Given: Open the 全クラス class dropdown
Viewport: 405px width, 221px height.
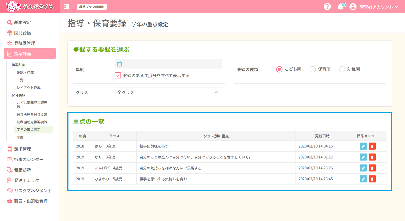Looking at the screenshot, I should click(169, 92).
